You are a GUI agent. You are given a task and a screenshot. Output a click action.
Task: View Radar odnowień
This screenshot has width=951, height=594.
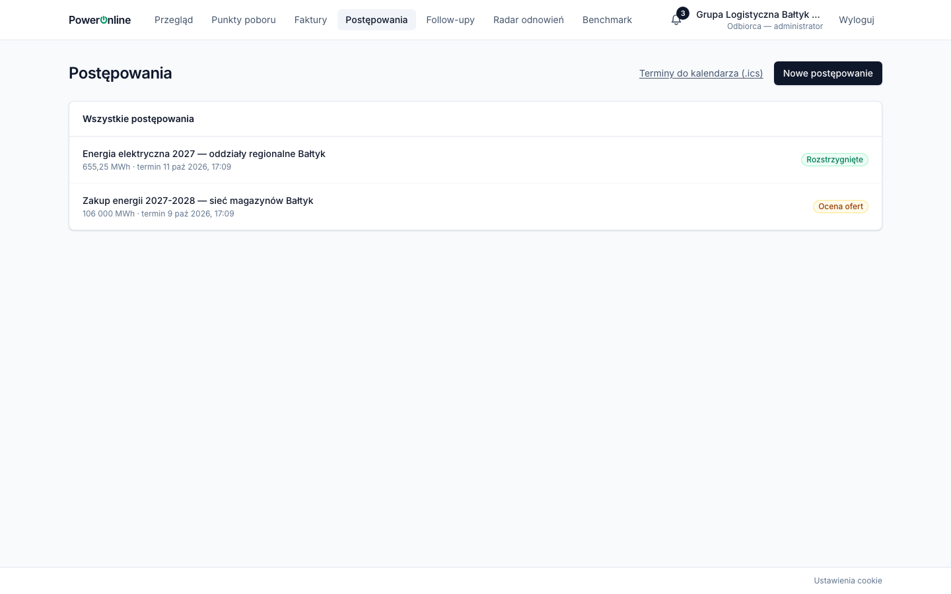(x=528, y=20)
